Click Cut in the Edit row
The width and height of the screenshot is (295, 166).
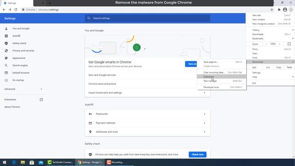[268, 67]
